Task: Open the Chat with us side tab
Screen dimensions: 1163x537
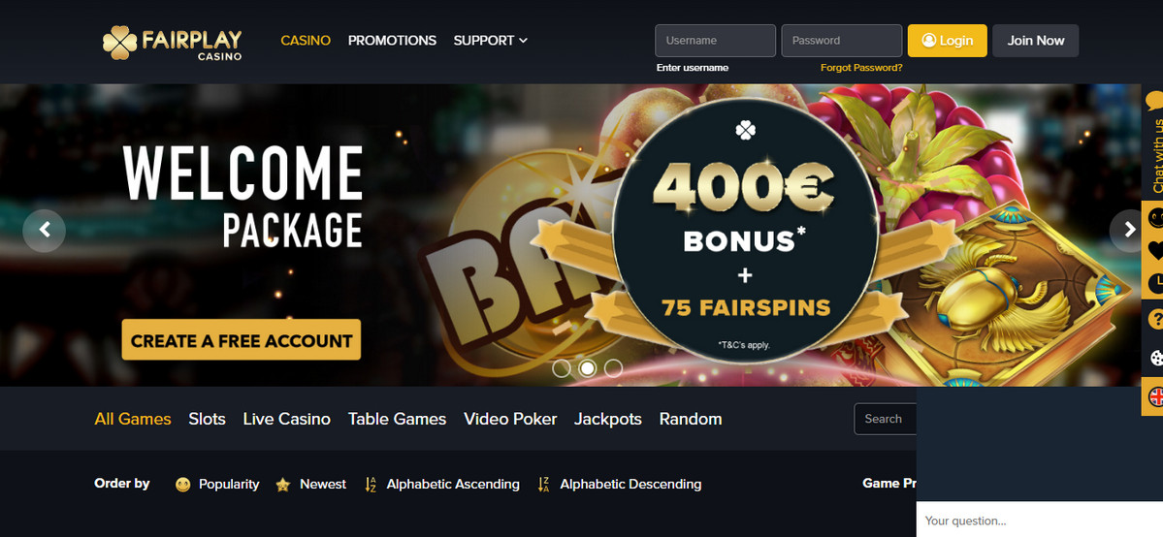Action: click(1152, 141)
